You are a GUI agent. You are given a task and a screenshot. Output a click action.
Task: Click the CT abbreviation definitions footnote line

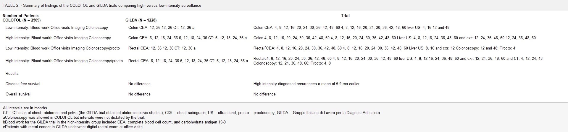pos(192,113)
